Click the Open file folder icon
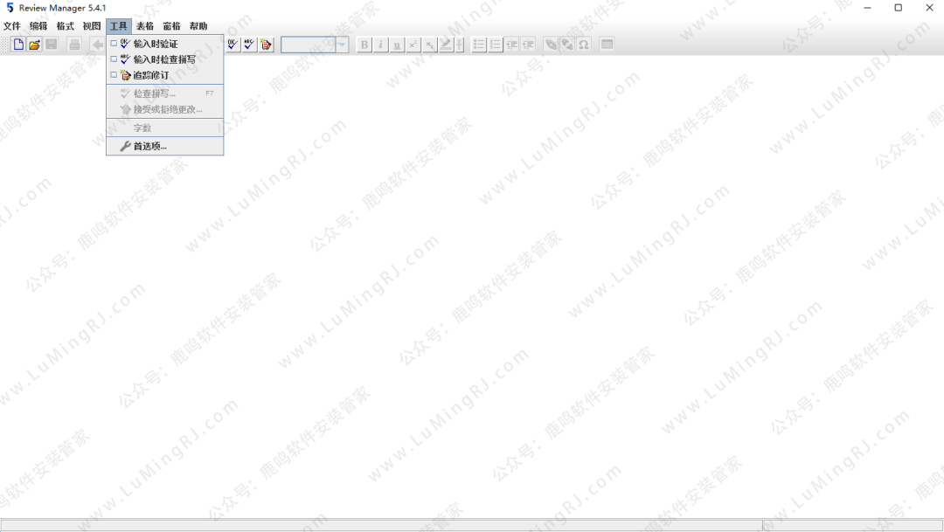944x532 pixels. tap(34, 45)
